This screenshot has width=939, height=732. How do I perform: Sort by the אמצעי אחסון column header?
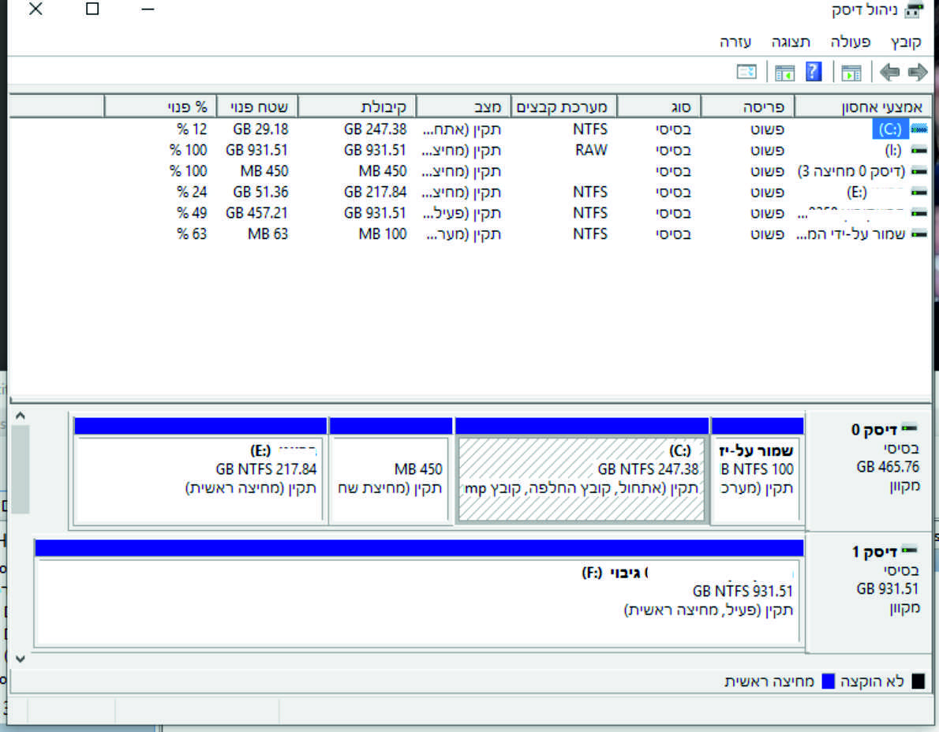tap(863, 106)
